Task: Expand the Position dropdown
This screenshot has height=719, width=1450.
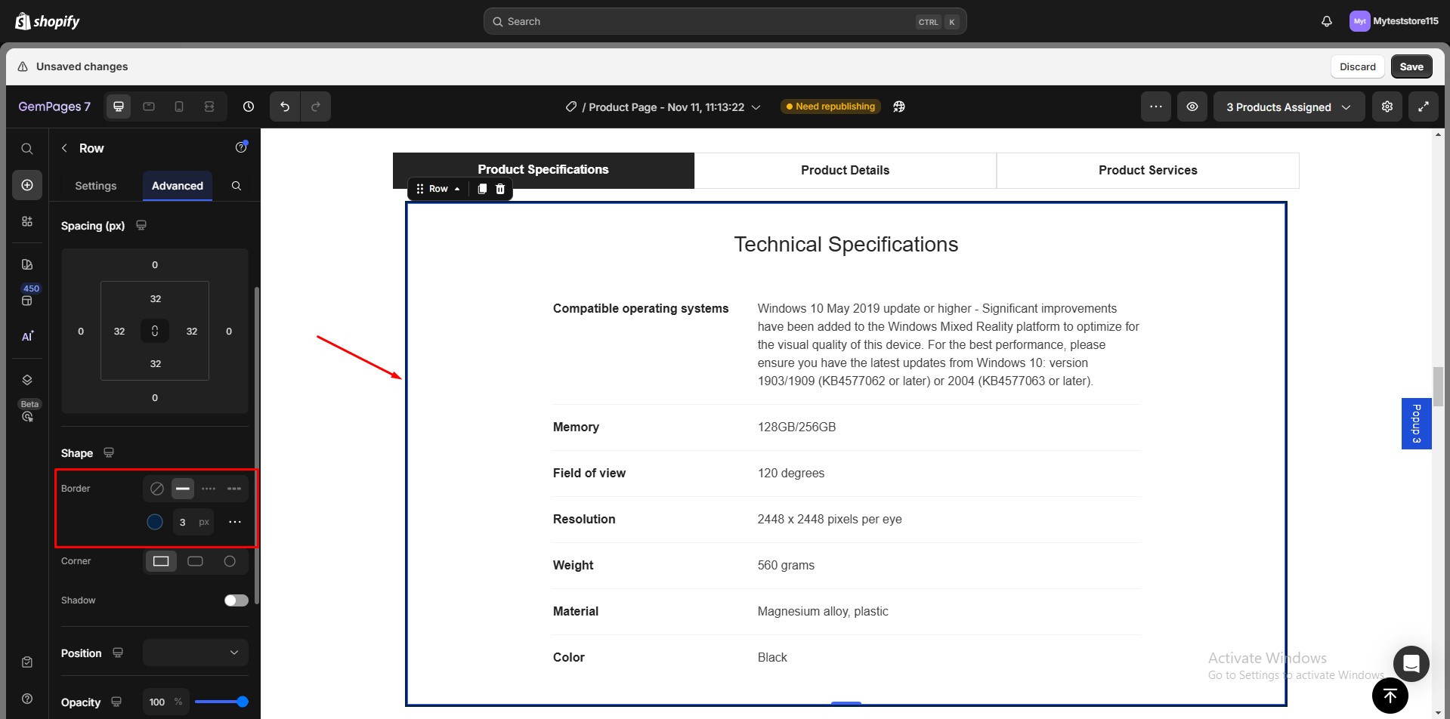Action: click(x=195, y=653)
